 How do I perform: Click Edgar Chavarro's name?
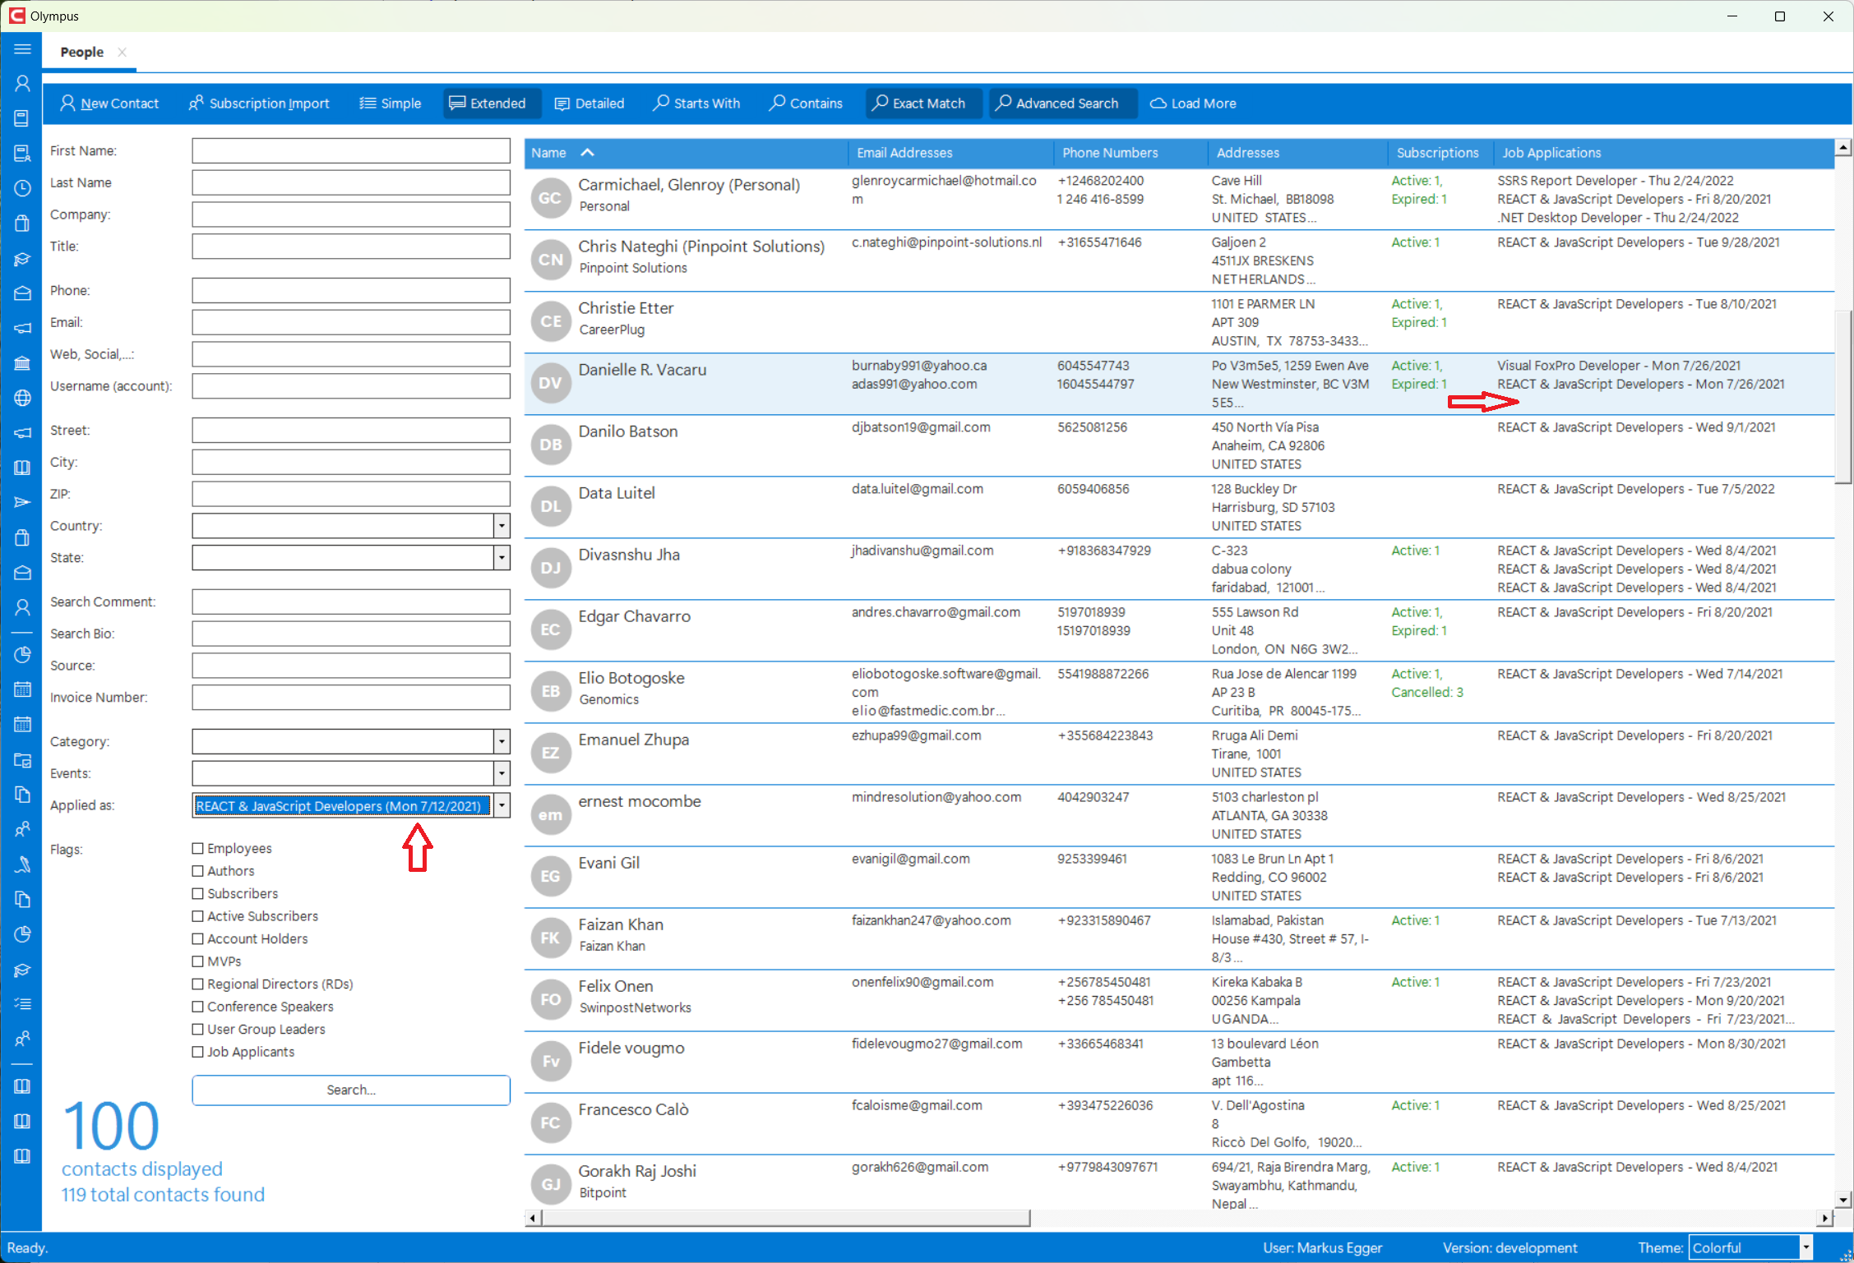point(634,616)
